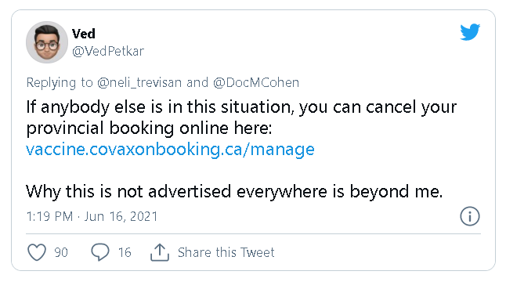Click the 16 replies count
506x282 pixels.
point(125,252)
